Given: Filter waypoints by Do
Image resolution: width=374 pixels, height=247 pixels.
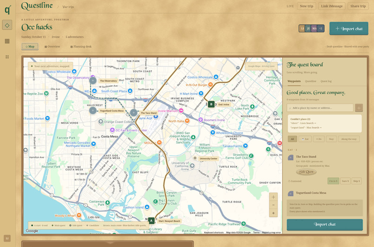Looking at the screenshot, I should tap(319, 139).
